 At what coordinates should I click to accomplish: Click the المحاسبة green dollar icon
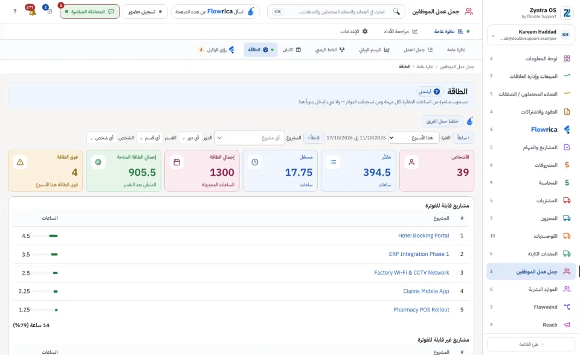click(x=567, y=183)
